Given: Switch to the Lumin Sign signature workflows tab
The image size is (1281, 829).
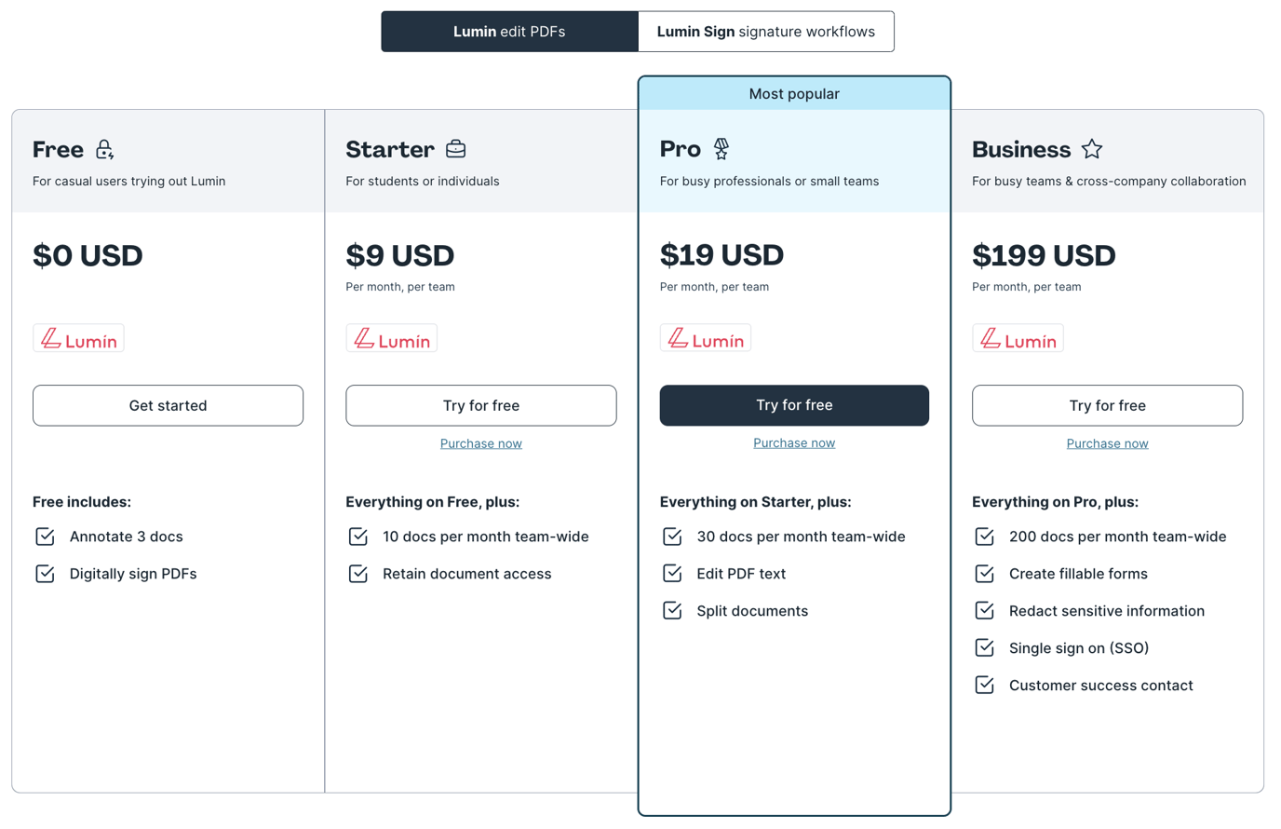Looking at the screenshot, I should 765,31.
